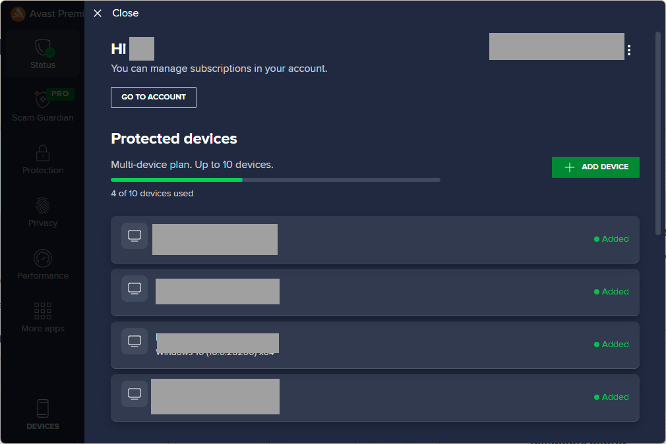Click the devices used progress bar
Screen dimensions: 666x444
pos(275,180)
